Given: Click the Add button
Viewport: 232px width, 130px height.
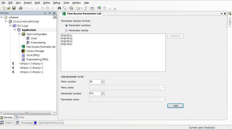Looking at the screenshot, I should point(175,106).
